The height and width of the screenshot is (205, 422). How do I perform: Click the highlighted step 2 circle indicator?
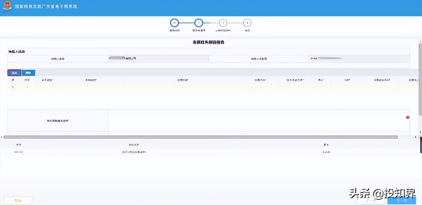pos(199,23)
